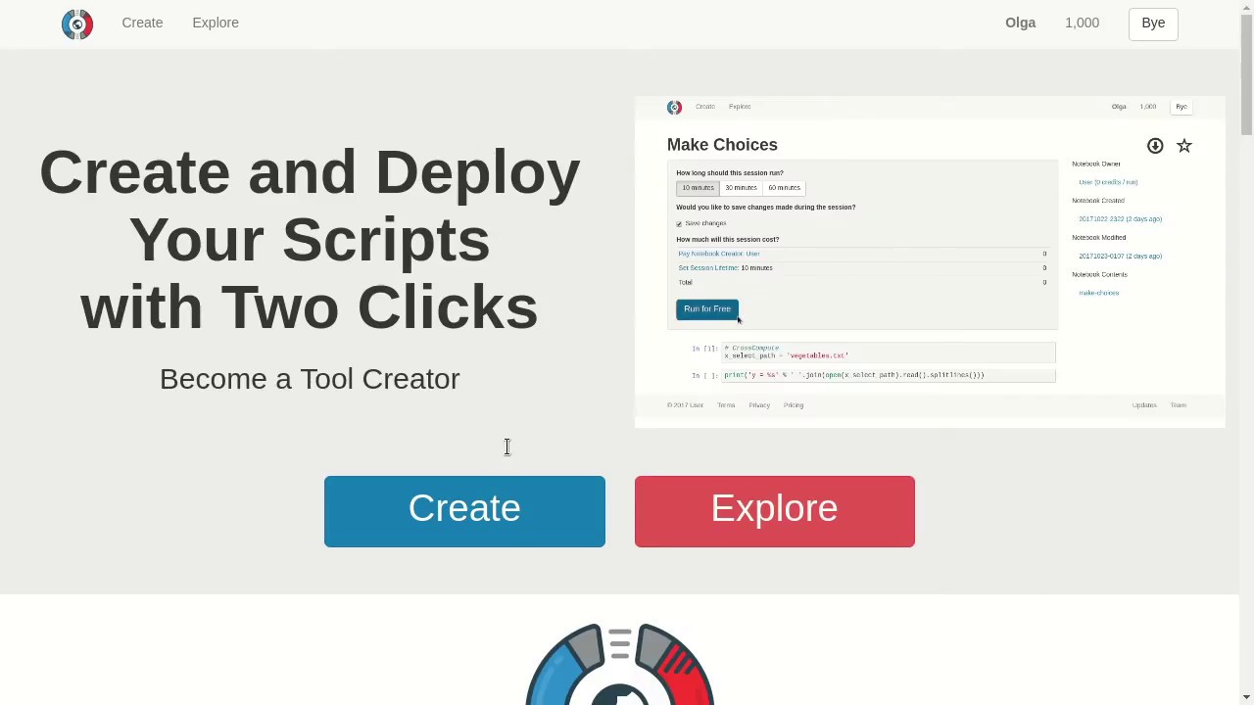
Task: Click the page scrollbar down arrow
Action: (x=1246, y=697)
